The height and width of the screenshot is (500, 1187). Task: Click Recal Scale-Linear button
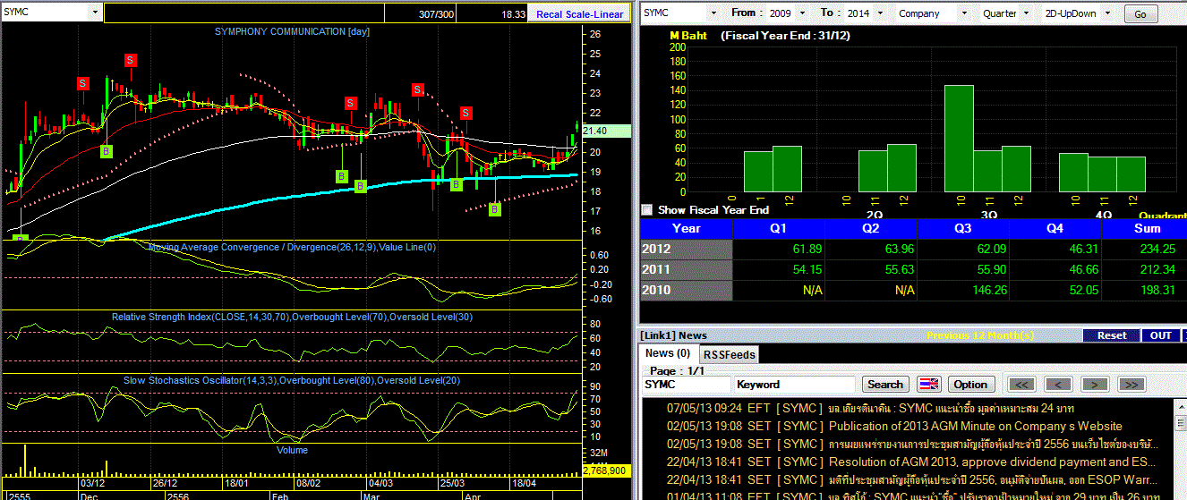[580, 13]
